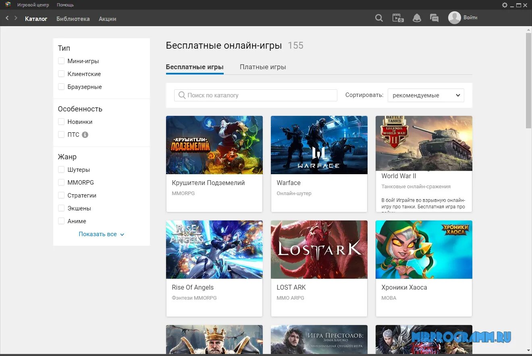Open the settings gear in the title bar
Screen dimensions: 532x356
(505, 5)
